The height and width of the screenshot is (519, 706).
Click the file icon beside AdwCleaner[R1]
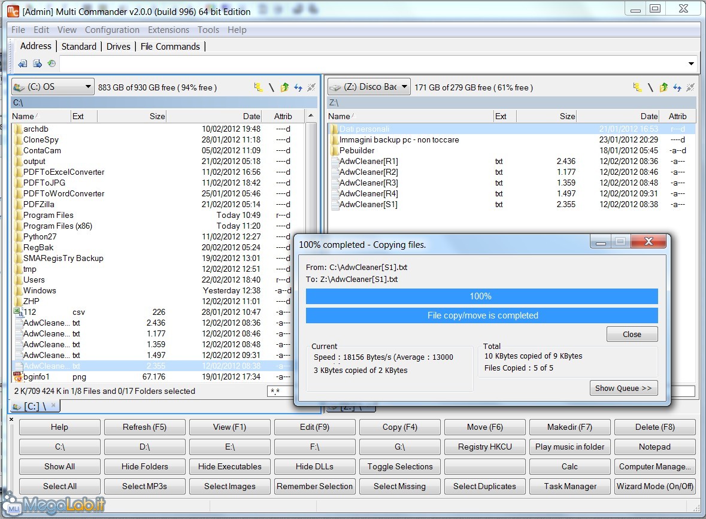(335, 161)
